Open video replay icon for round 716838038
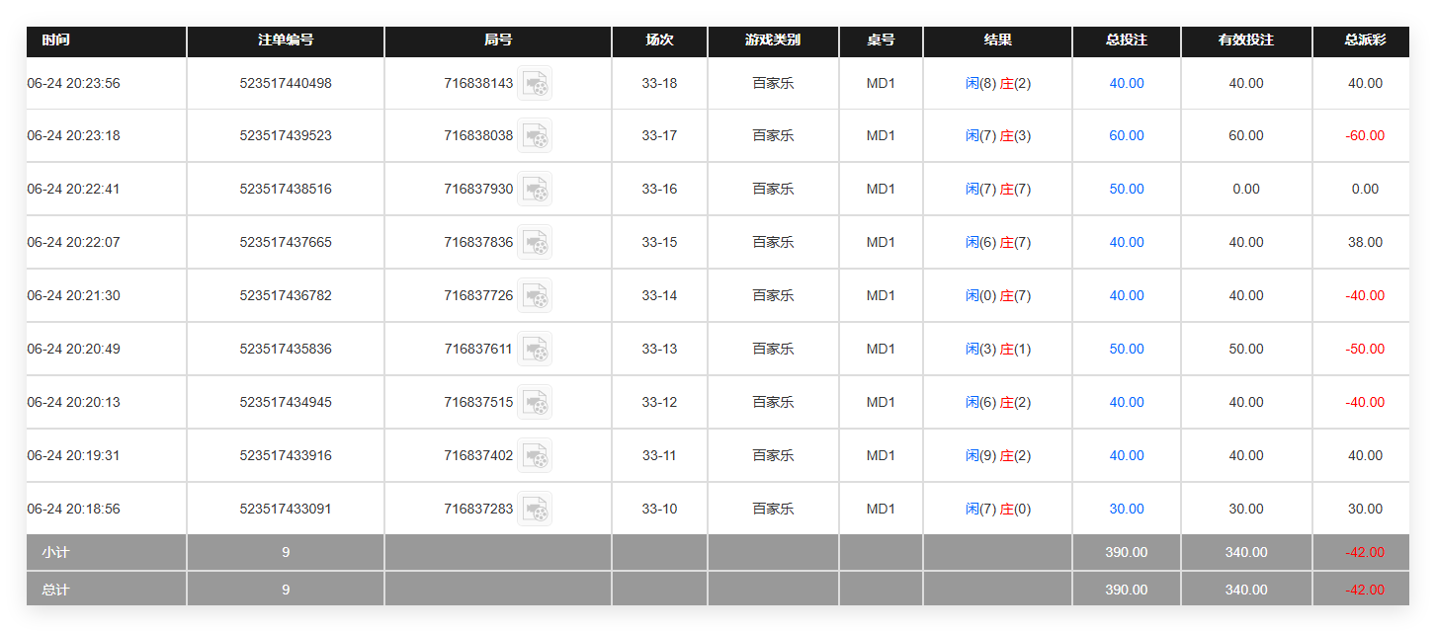Viewport: 1436px width, 632px height. 535,135
